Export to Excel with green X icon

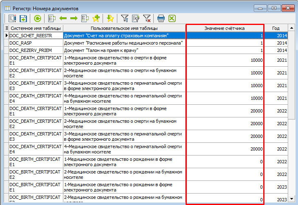click(x=172, y=18)
